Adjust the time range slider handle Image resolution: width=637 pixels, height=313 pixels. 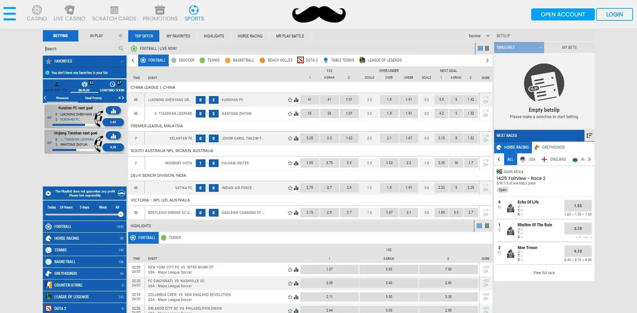pyautogui.click(x=121, y=214)
